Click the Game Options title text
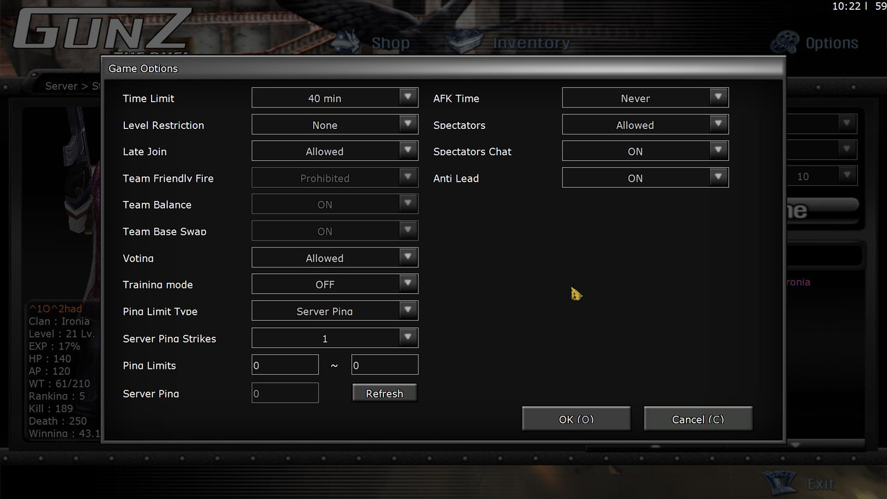 (143, 68)
